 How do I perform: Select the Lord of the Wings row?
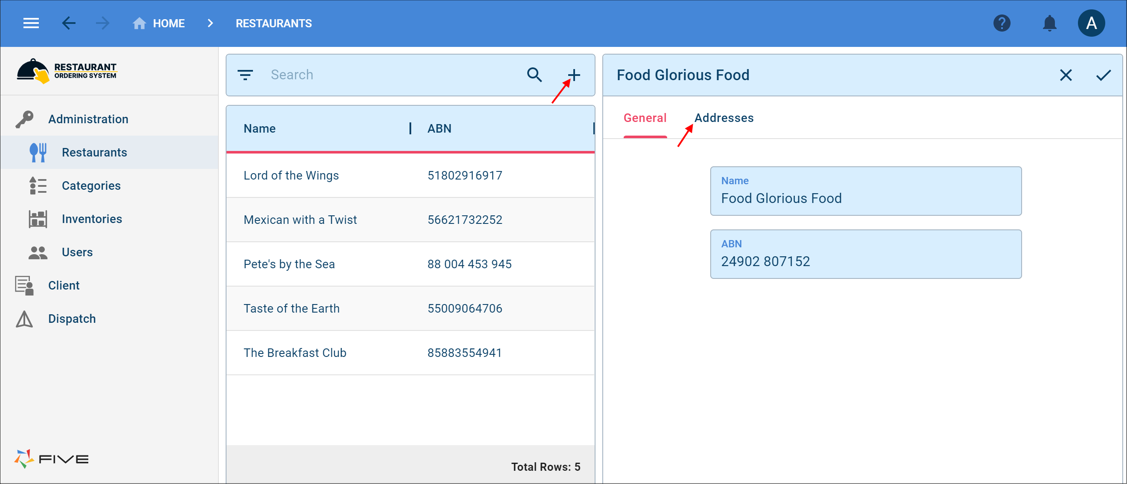click(x=410, y=175)
